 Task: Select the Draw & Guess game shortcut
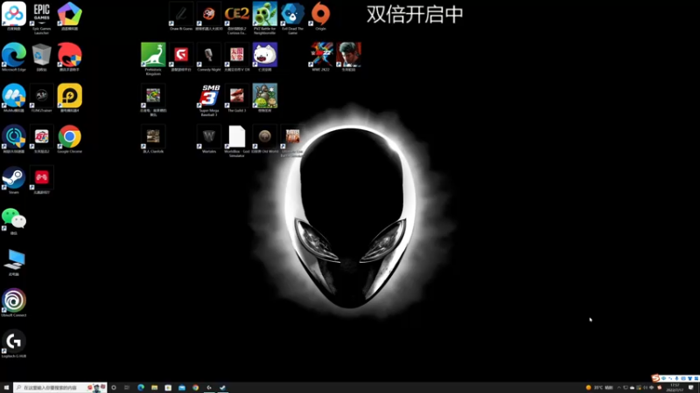[181, 16]
